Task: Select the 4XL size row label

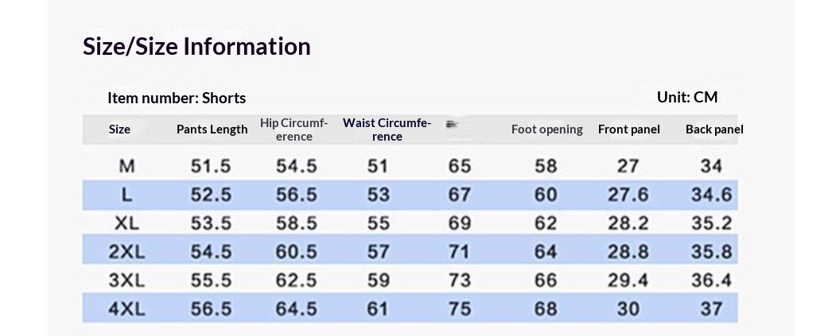Action: [126, 309]
